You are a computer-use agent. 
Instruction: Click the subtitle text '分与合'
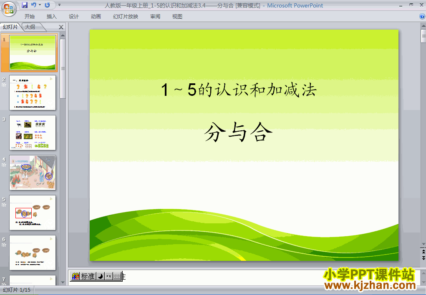click(239, 132)
